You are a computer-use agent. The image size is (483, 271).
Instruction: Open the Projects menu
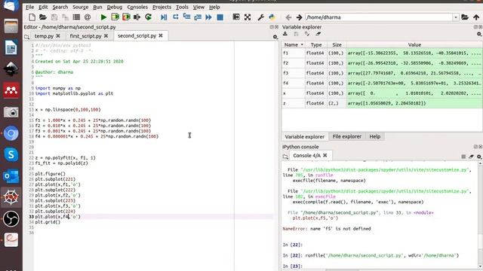[162, 7]
